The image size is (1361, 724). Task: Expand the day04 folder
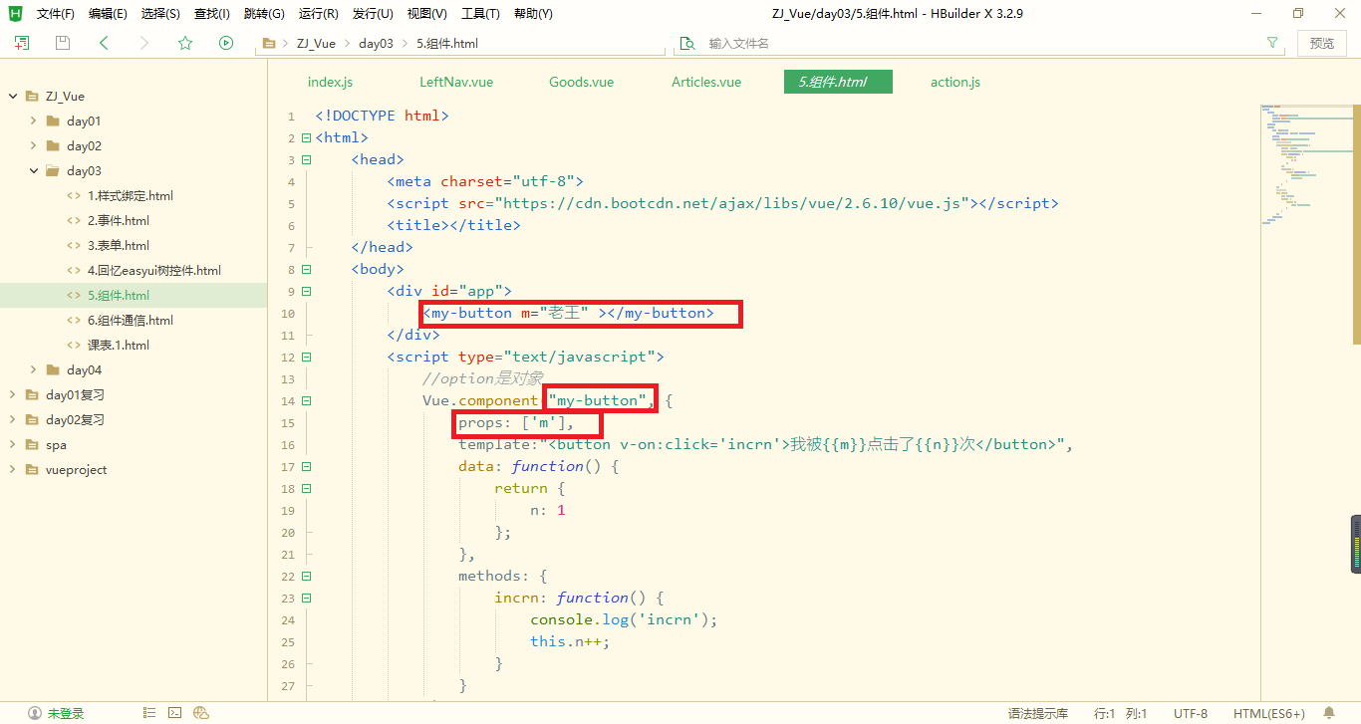point(34,370)
